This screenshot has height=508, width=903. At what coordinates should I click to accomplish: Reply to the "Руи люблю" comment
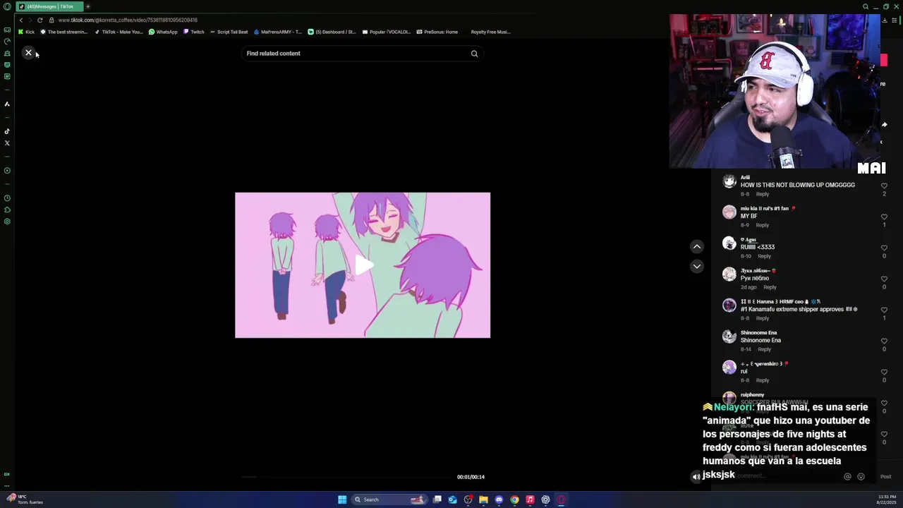click(770, 287)
